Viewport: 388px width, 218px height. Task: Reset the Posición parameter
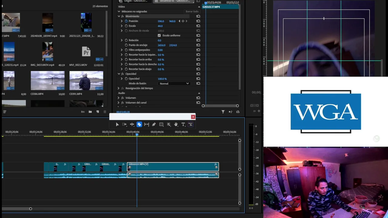coord(198,21)
